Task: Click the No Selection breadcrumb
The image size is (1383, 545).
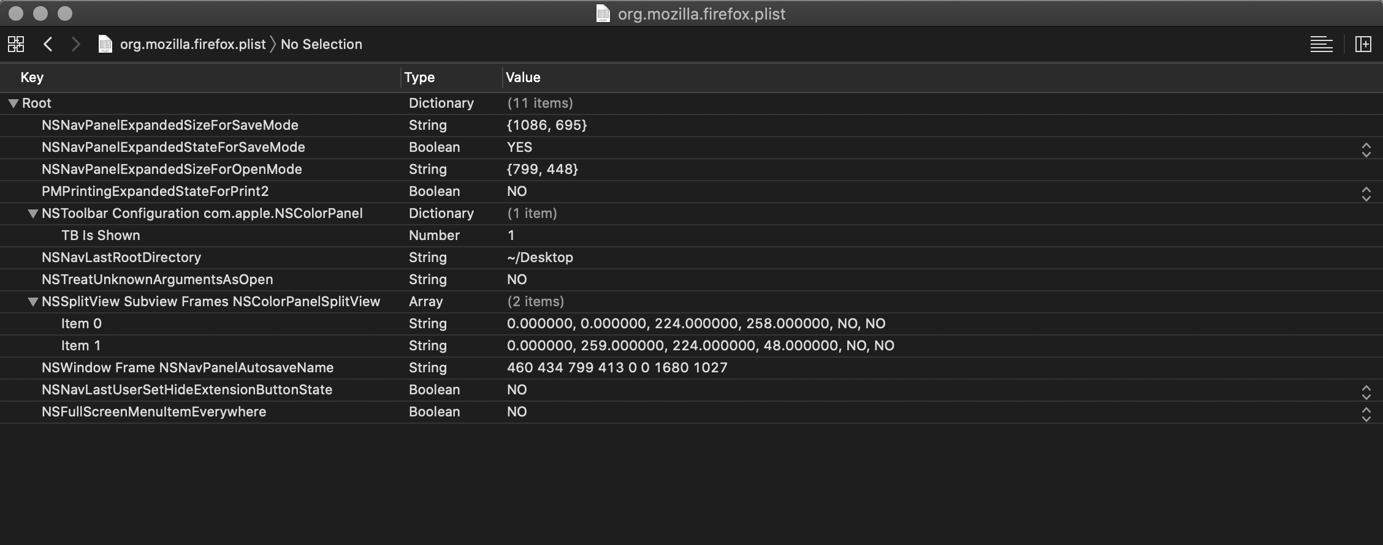Action: pyautogui.click(x=321, y=44)
